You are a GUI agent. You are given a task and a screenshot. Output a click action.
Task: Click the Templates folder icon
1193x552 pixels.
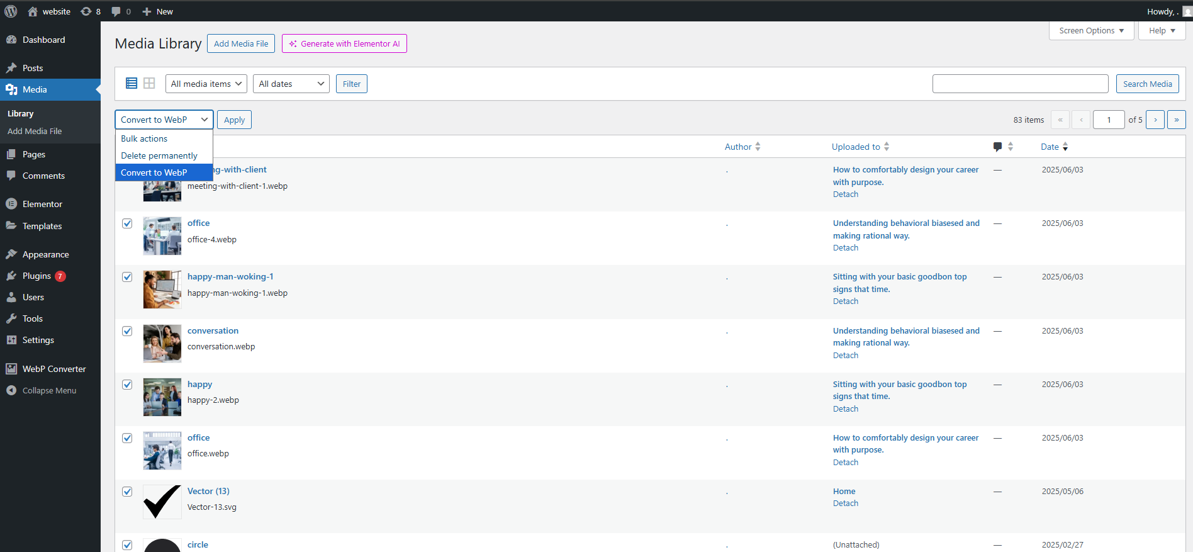click(11, 226)
